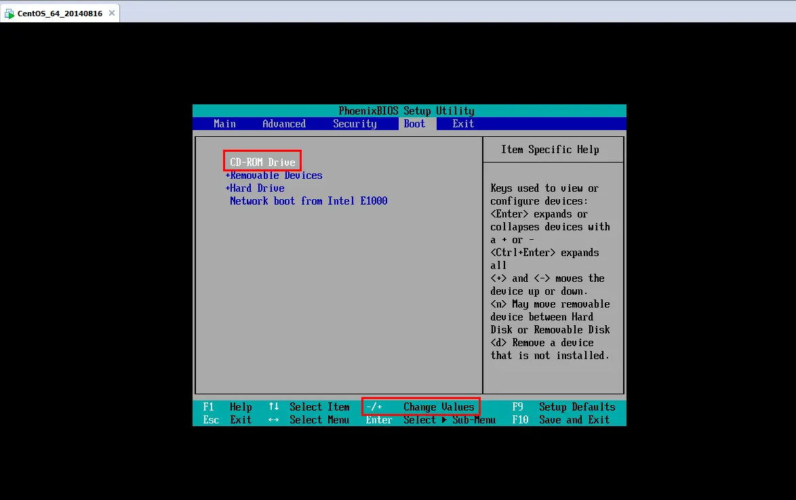Click the F10 Save and Exit hint
Image resolution: width=796 pixels, height=500 pixels.
point(561,420)
